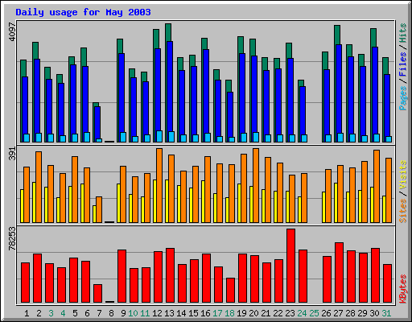412x322 pixels.
Task: Click day label 22 on the x-axis
Action: [278, 313]
